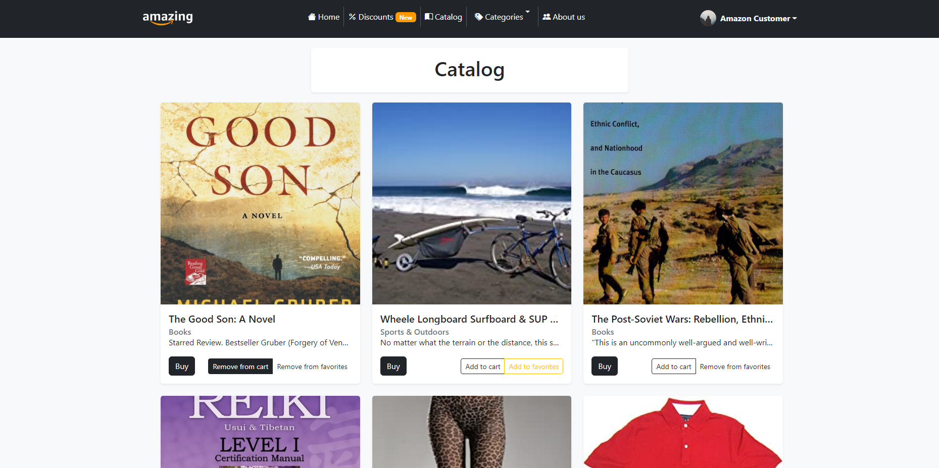Click the About us people icon
The width and height of the screenshot is (939, 468).
[x=547, y=17]
